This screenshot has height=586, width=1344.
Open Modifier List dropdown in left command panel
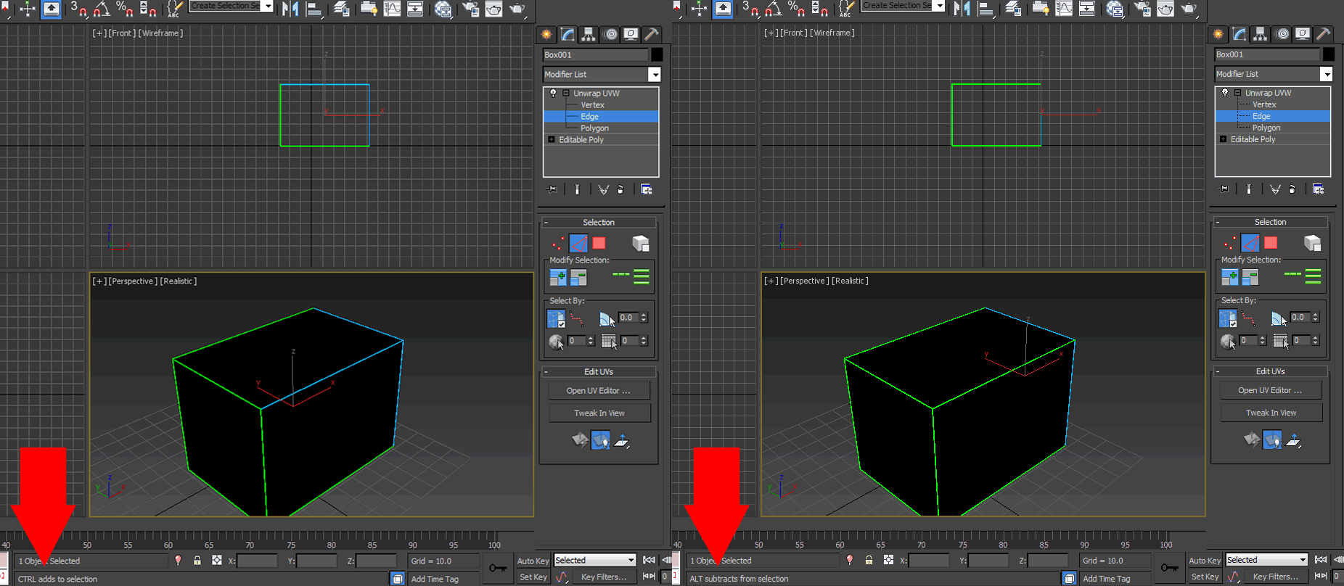pos(654,75)
